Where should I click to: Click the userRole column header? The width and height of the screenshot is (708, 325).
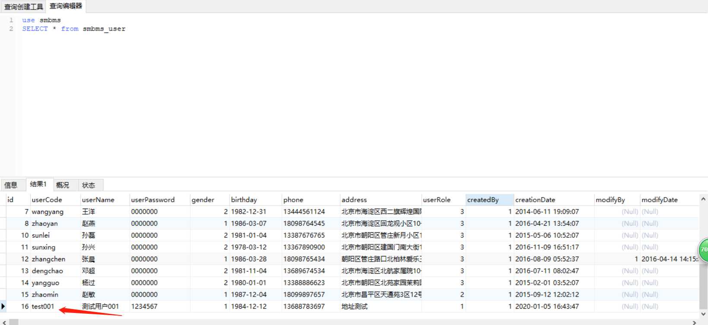coord(444,200)
